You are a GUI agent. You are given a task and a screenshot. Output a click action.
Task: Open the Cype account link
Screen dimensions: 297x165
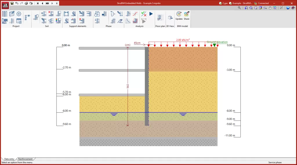223,3
